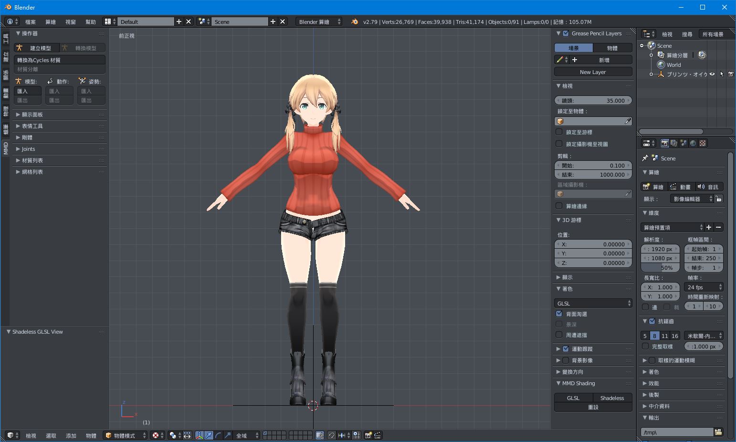This screenshot has height=442, width=736.
Task: Expand the 網格列表 panel
Action: 60,172
